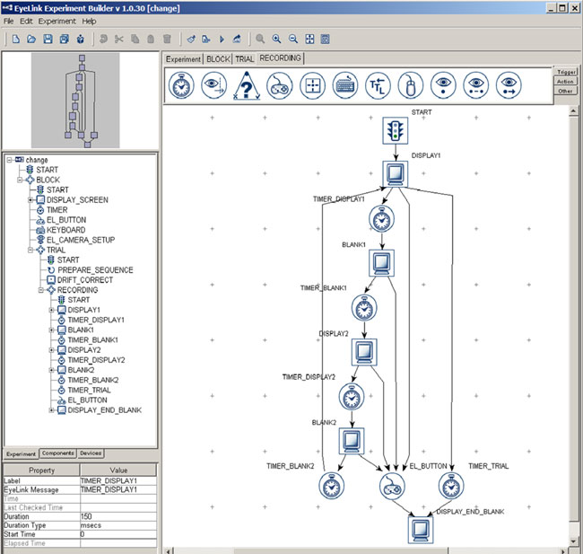Viewport: 583px width, 554px height.
Task: Collapse the BLOCK tree node
Action: (20, 180)
